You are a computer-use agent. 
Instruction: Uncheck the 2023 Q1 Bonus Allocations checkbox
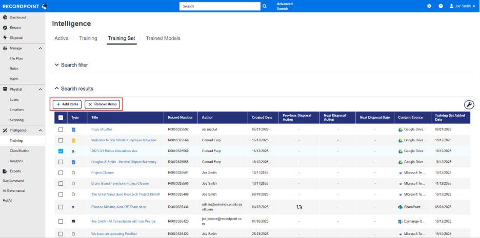(61, 151)
